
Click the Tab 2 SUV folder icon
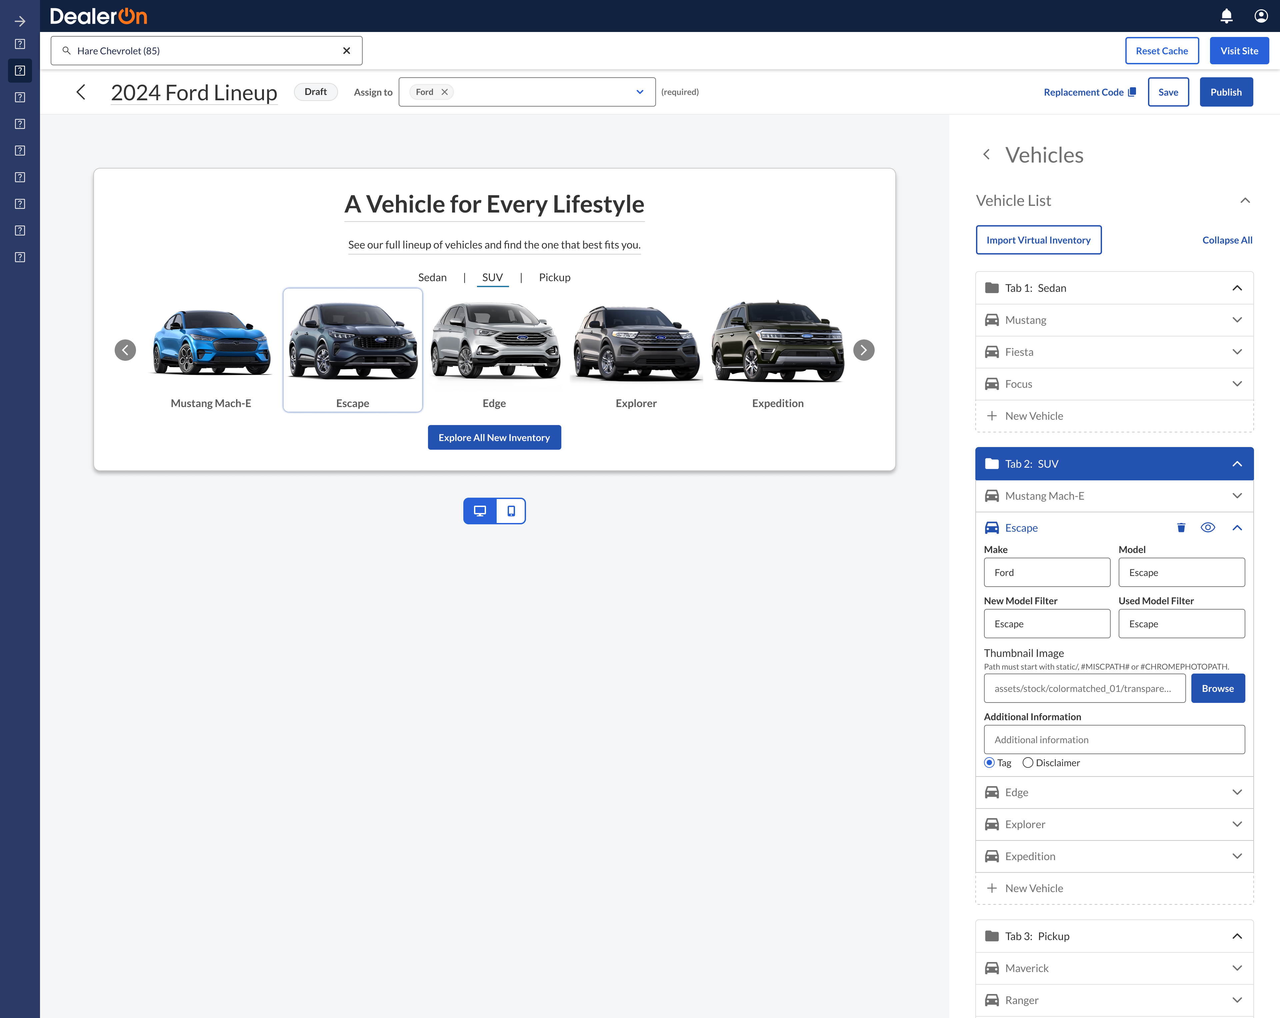pyautogui.click(x=991, y=464)
